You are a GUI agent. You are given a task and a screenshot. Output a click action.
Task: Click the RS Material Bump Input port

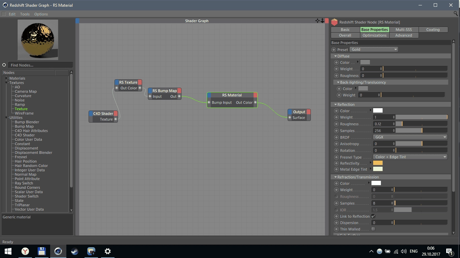209,102
